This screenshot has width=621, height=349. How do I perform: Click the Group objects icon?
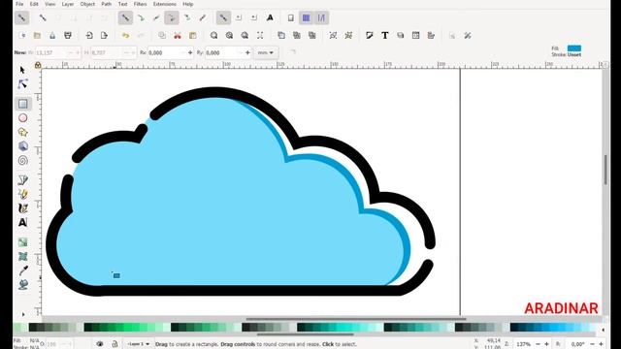pyautogui.click(x=333, y=36)
